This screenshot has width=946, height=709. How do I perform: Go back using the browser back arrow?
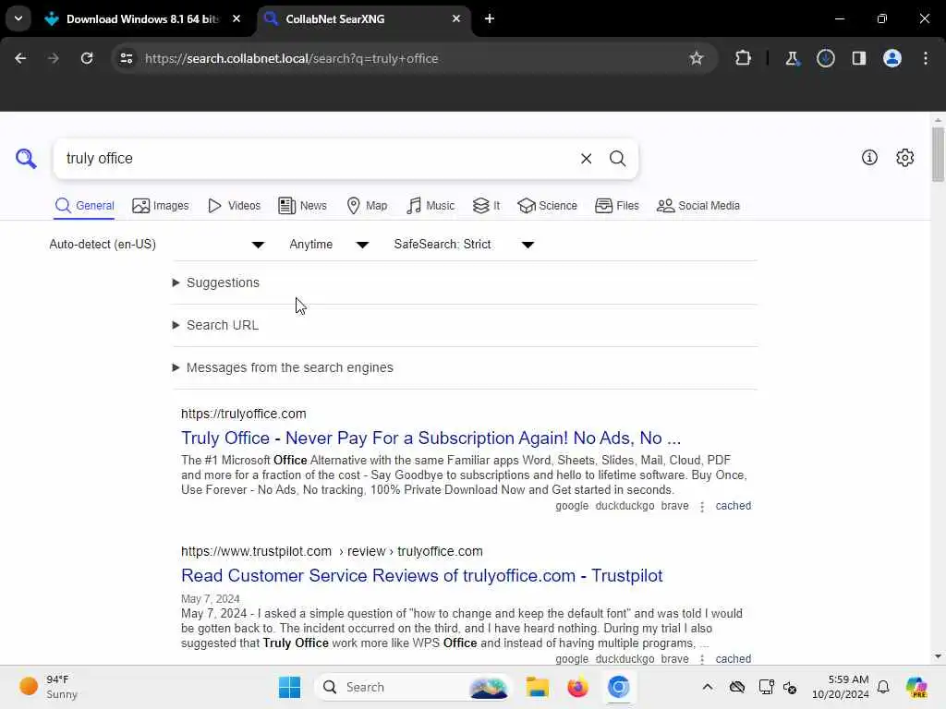click(x=20, y=58)
